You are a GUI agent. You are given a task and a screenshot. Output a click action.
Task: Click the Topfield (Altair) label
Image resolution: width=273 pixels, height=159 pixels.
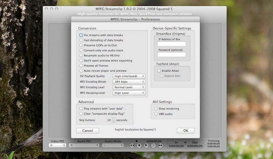click(168, 64)
